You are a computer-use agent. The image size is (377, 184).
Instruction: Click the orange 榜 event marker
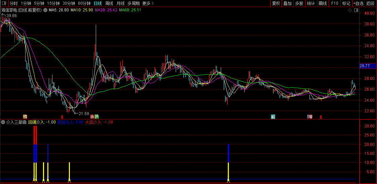pos(25,117)
